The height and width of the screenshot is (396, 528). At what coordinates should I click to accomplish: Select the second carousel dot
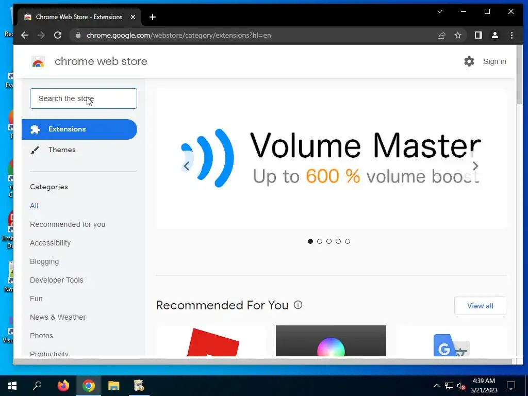[320, 241]
